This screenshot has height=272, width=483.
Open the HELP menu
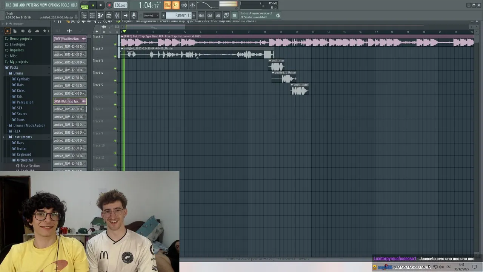tap(74, 5)
